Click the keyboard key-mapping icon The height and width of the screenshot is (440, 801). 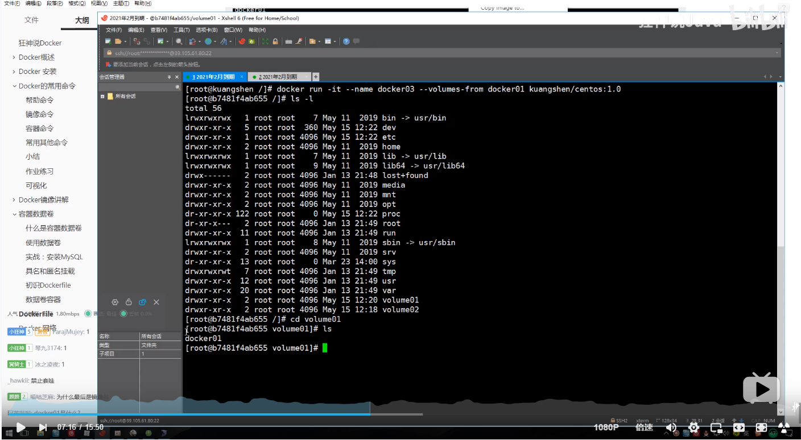click(288, 41)
